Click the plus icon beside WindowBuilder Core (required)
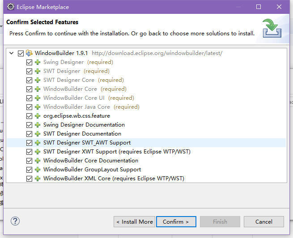 click(38, 89)
